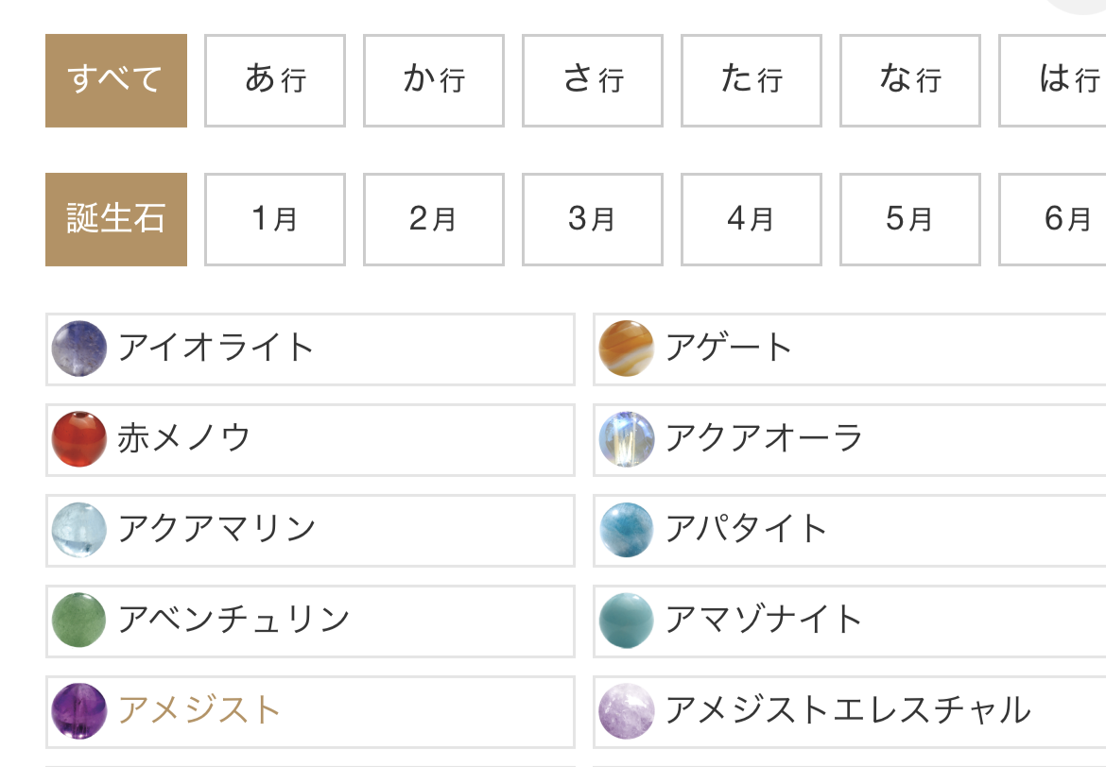Select the 5月 birthstone button
Viewport: 1106px width, 767px height.
[910, 219]
